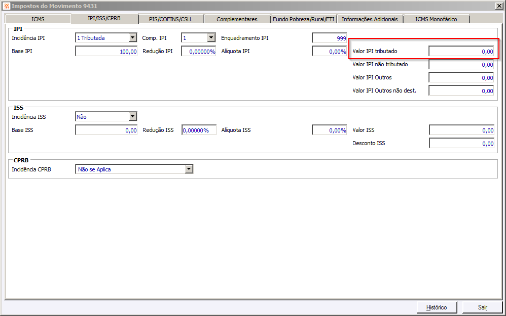Click the 'Incidência CPRB' label
The image size is (506, 316).
tap(31, 169)
